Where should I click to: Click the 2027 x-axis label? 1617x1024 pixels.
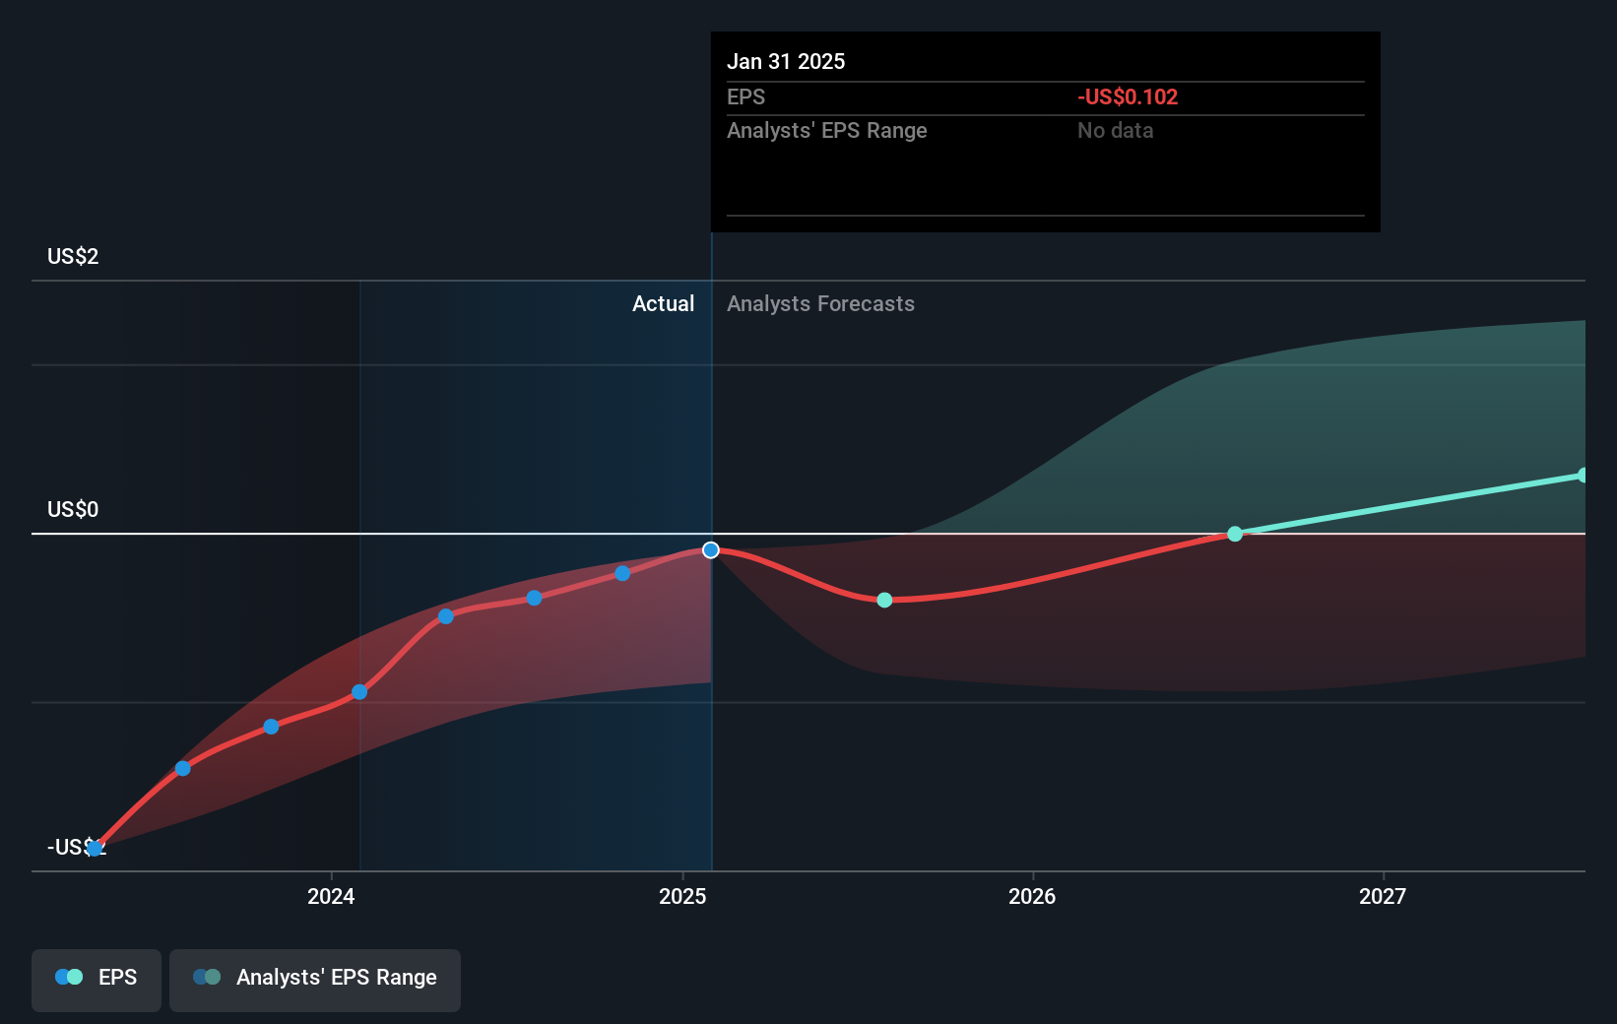coord(1383,896)
